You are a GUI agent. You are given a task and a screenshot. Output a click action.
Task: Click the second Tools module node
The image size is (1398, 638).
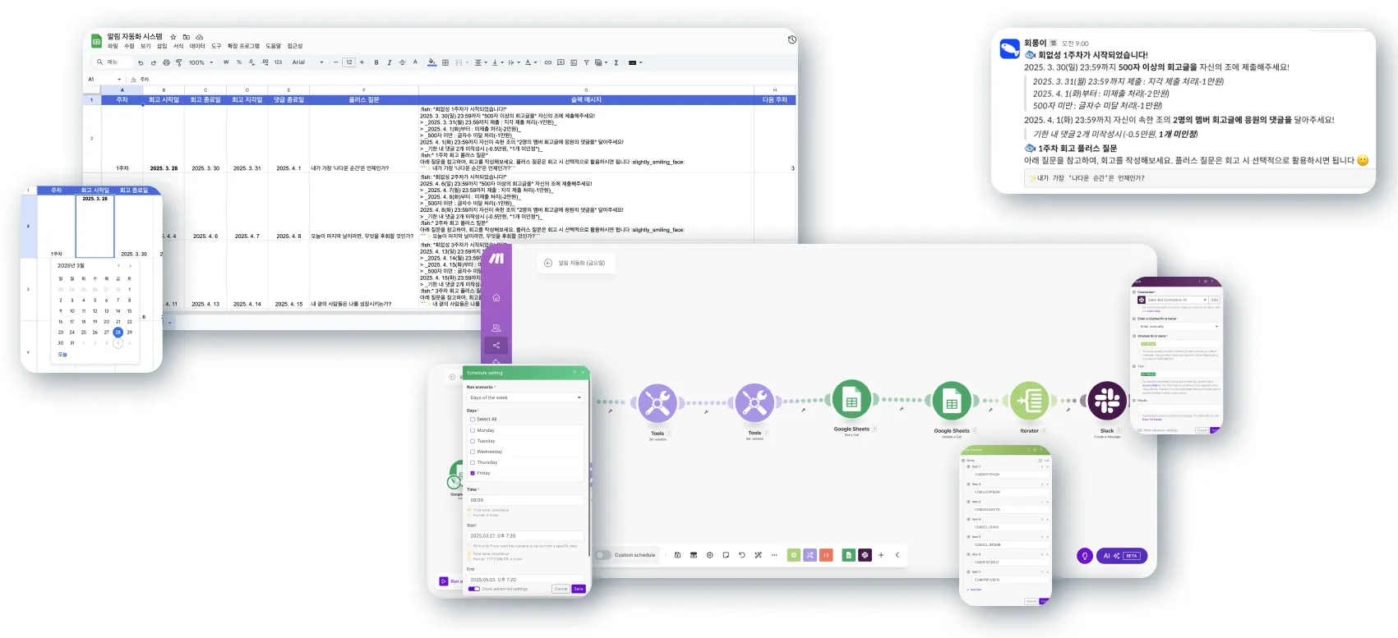[x=754, y=402]
